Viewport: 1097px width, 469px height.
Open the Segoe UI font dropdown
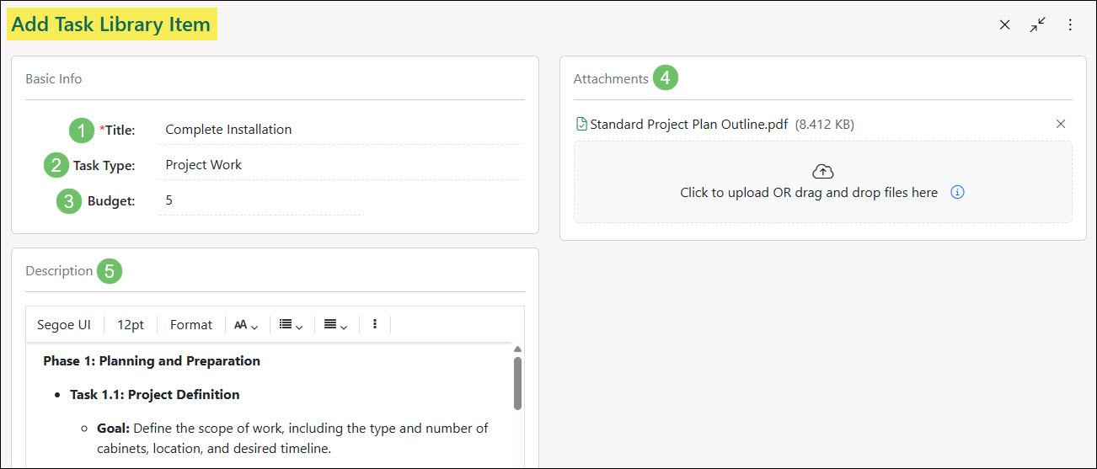pyautogui.click(x=64, y=324)
